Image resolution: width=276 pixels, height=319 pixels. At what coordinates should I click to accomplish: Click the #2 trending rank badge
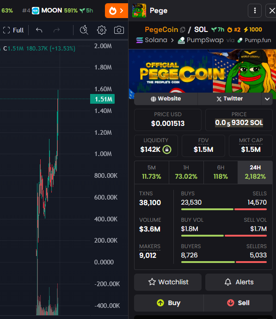[x=234, y=30]
